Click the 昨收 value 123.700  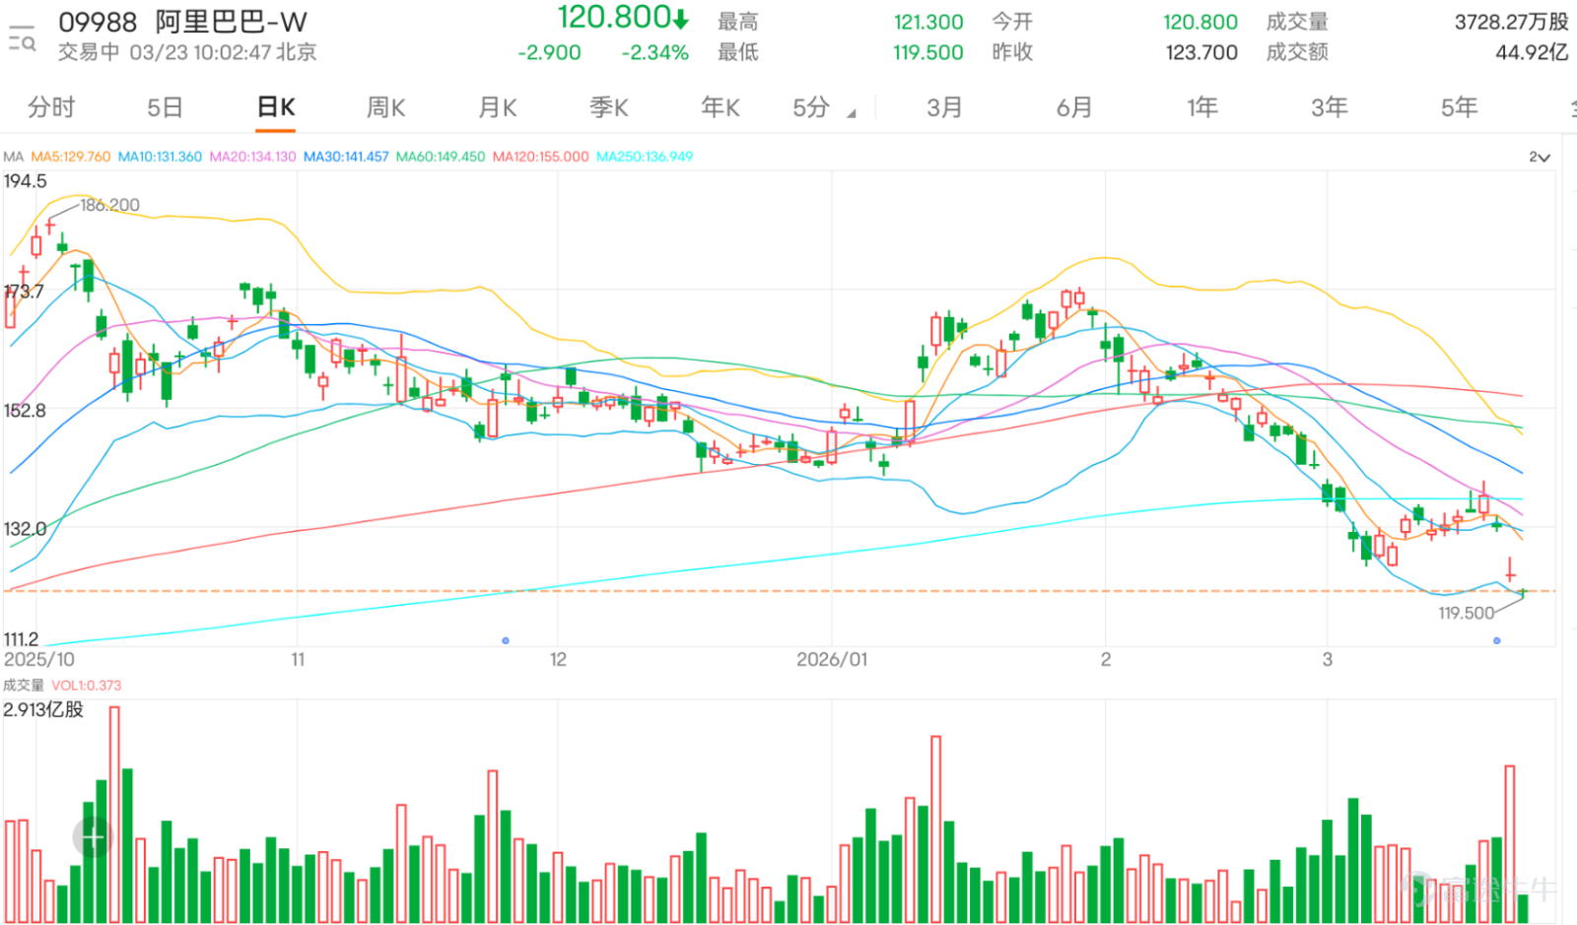pos(1201,53)
